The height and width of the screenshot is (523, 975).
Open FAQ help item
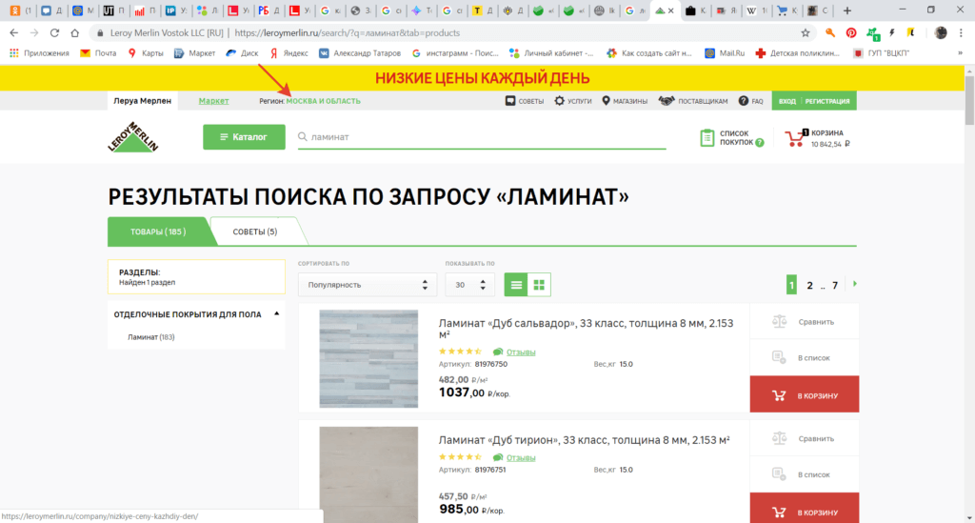click(750, 101)
